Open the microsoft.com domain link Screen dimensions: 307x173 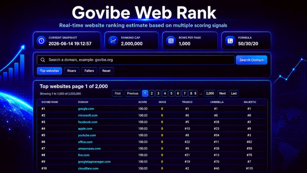(88, 115)
